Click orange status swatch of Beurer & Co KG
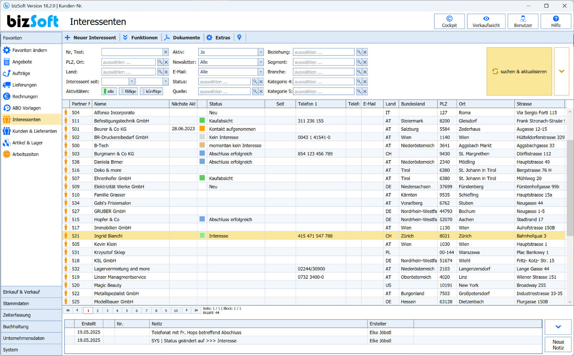 pos(202,129)
